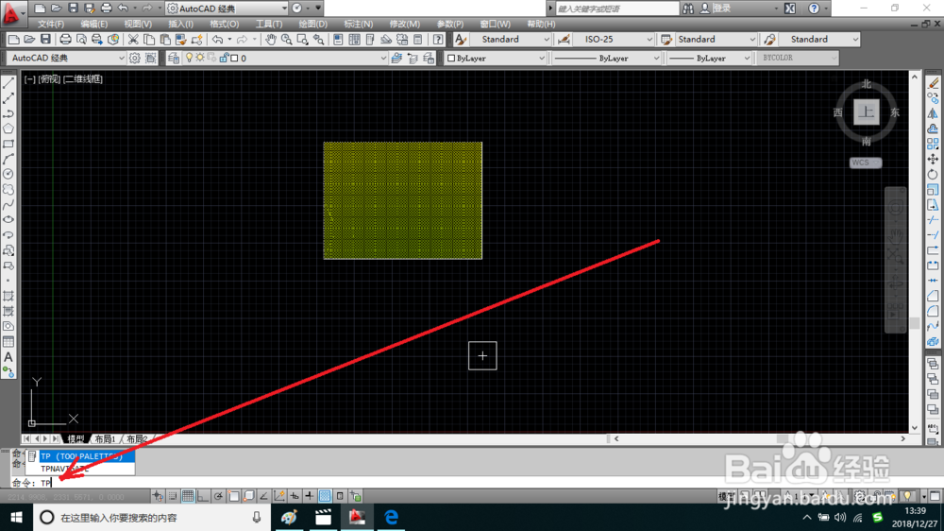The height and width of the screenshot is (531, 944).
Task: Click the 键入关键字或短语 search field
Action: (x=616, y=9)
